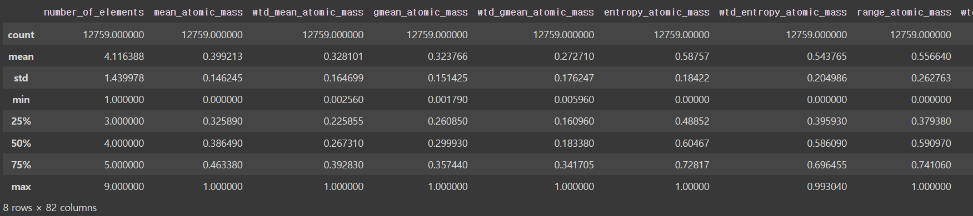Click the cell showing 0.395930
Image resolution: width=973 pixels, height=216 pixels.
pyautogui.click(x=827, y=121)
